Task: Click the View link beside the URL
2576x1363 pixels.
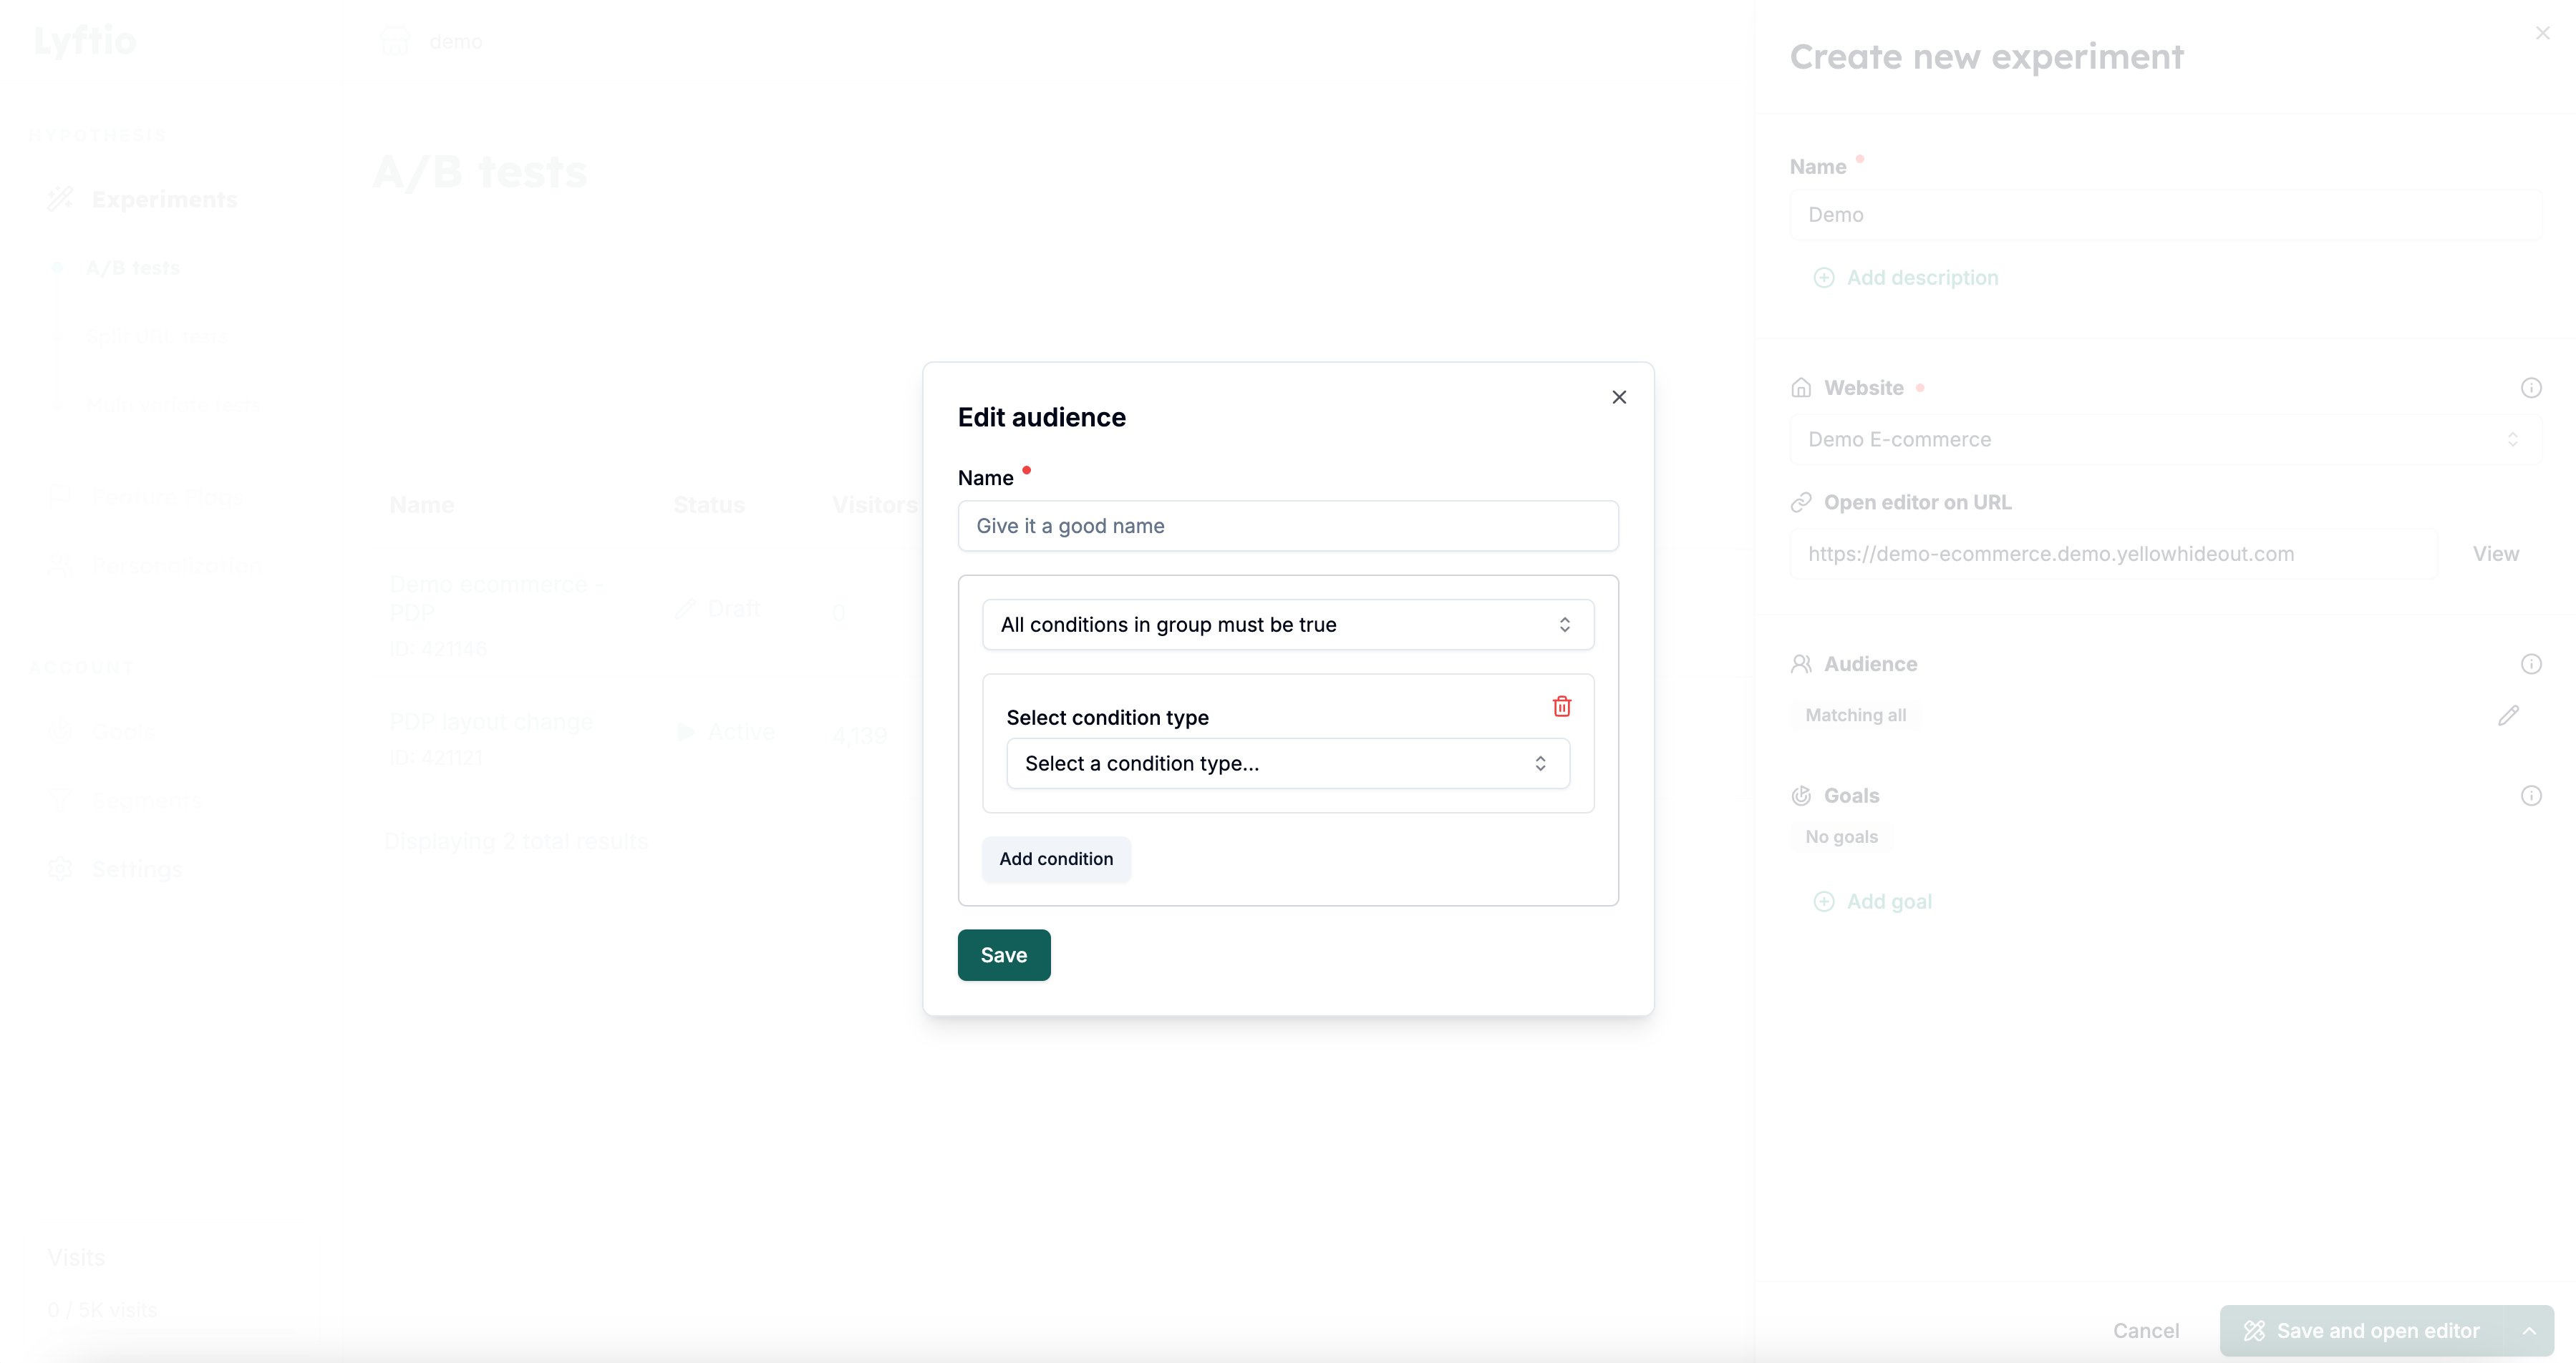Action: point(2495,554)
